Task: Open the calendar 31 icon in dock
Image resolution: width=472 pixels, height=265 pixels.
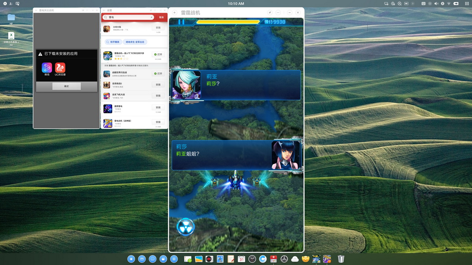Action: pos(242,259)
